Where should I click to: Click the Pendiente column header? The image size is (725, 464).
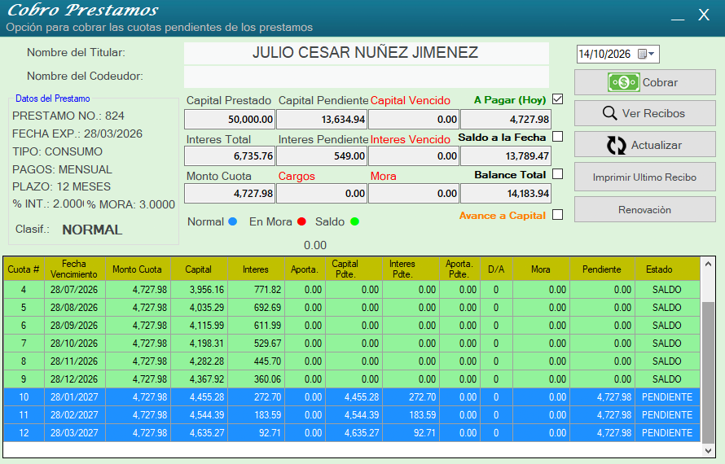pyautogui.click(x=601, y=269)
